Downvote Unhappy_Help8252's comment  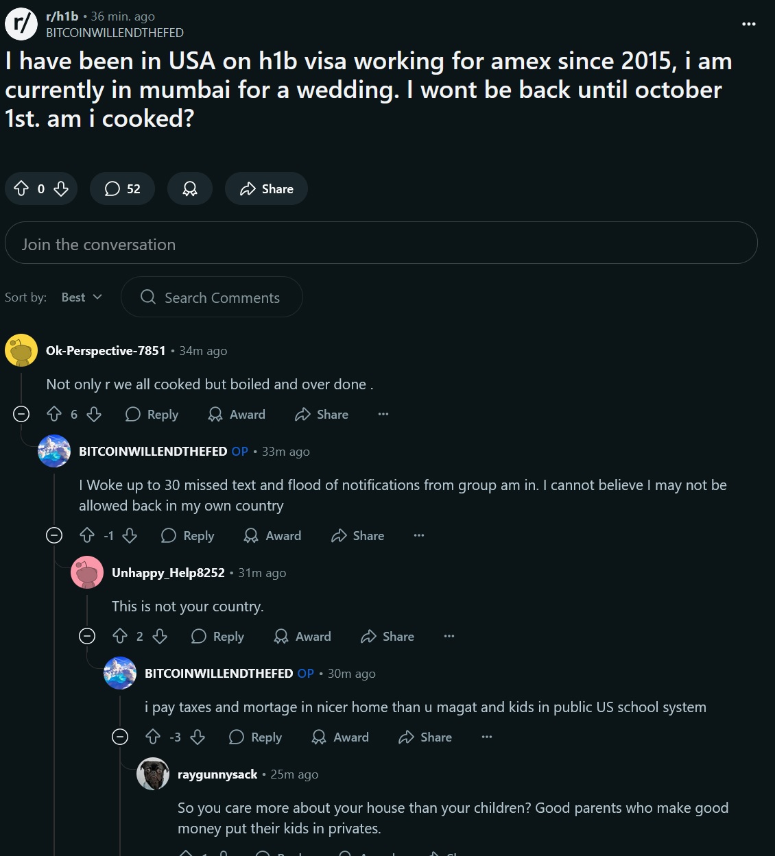(160, 636)
